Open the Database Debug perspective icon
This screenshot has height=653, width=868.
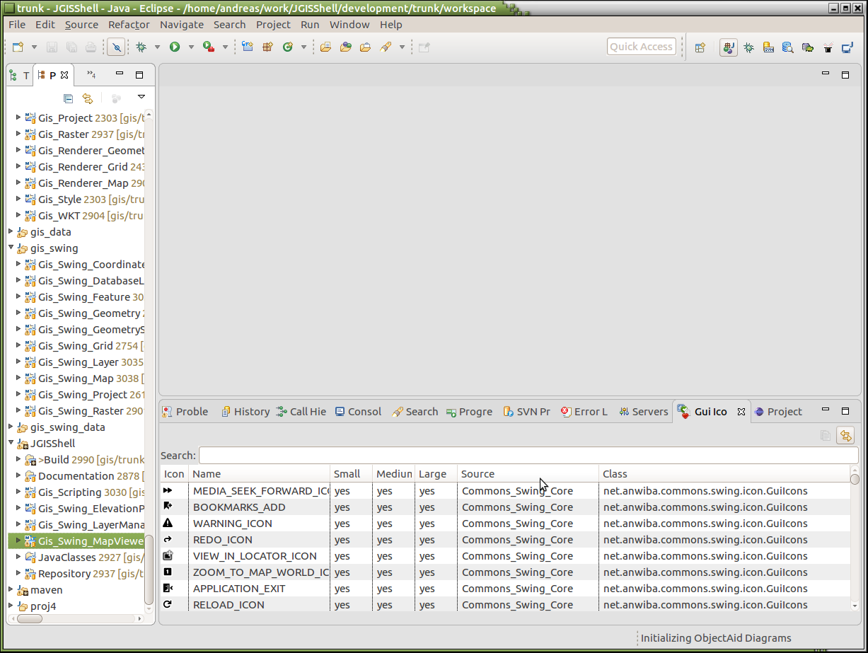[808, 48]
